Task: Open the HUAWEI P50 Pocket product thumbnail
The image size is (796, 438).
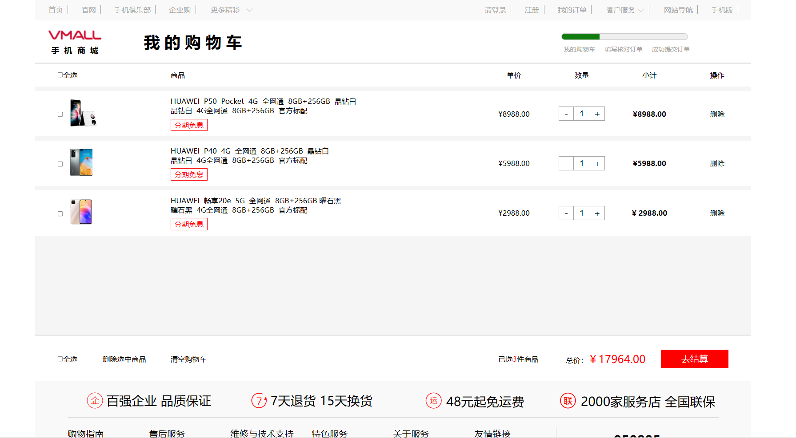Action: [83, 114]
